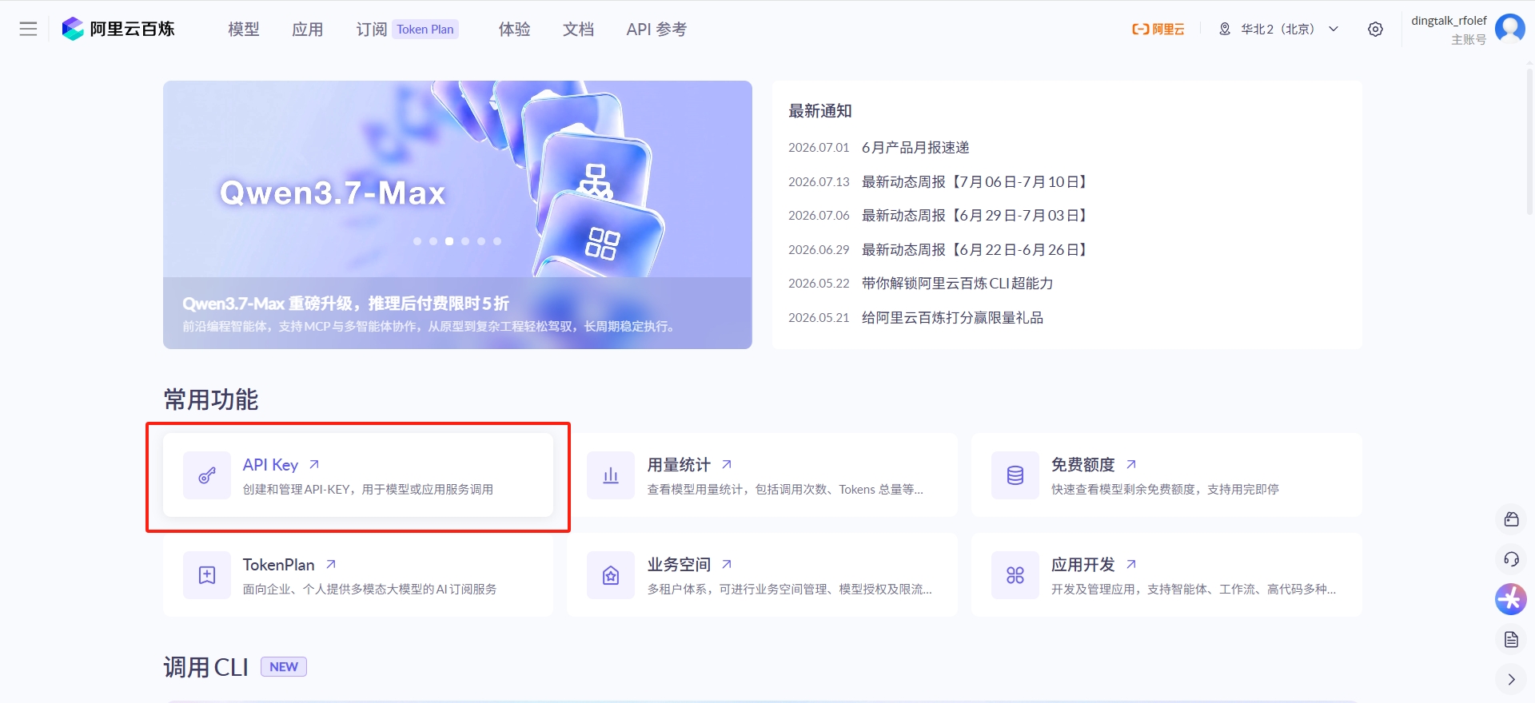Select the first banner carousel dot
The width and height of the screenshot is (1535, 703).
tap(417, 241)
